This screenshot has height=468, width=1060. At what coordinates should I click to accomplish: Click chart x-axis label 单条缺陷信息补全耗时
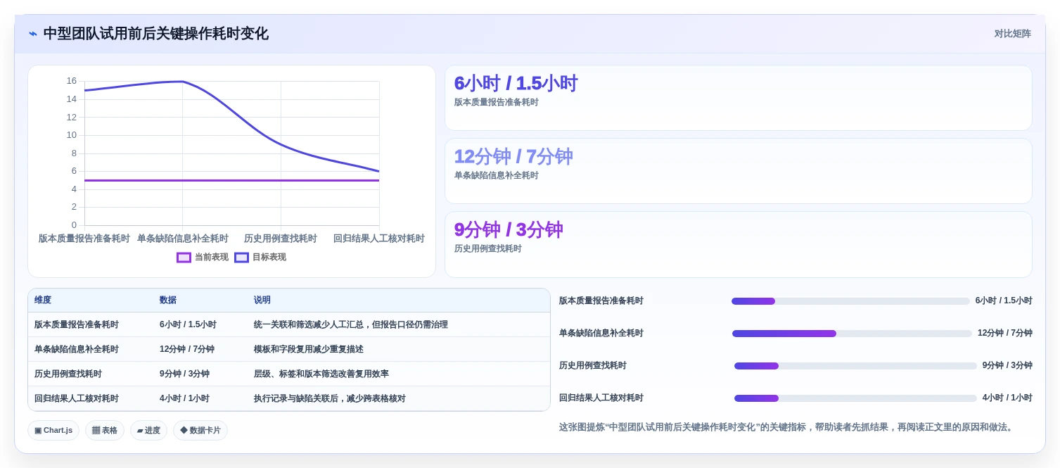[183, 239]
